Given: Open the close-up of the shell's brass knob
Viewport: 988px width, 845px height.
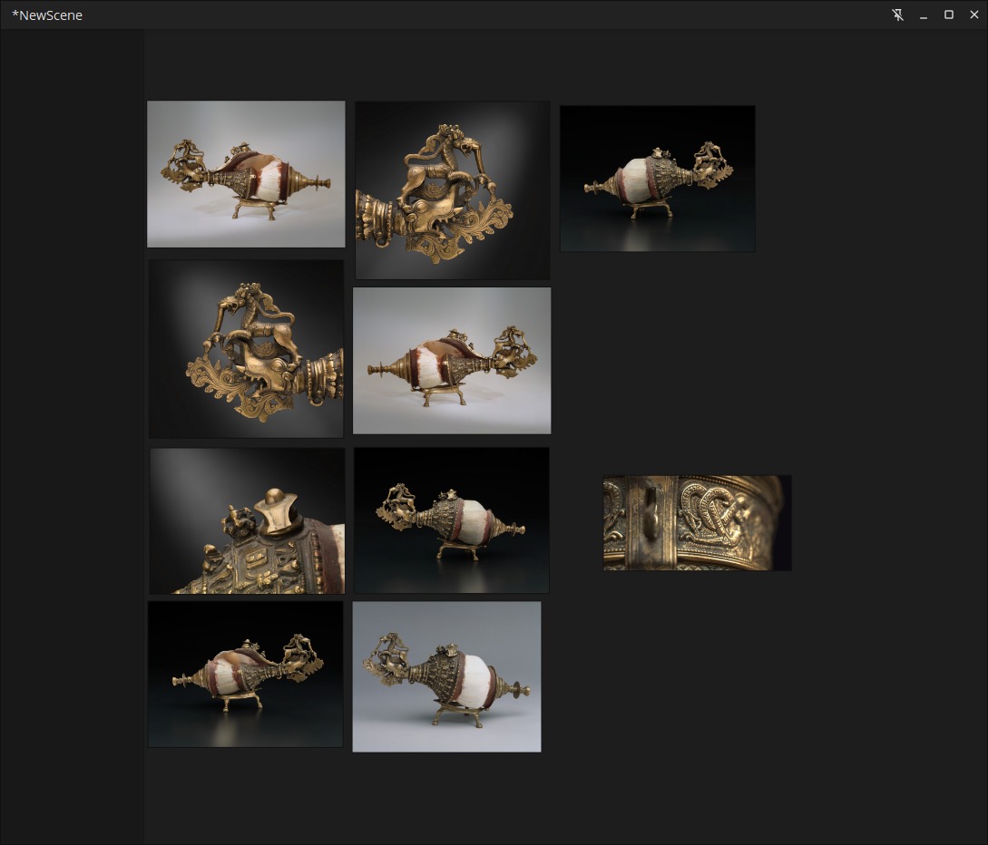Looking at the screenshot, I should coord(247,520).
